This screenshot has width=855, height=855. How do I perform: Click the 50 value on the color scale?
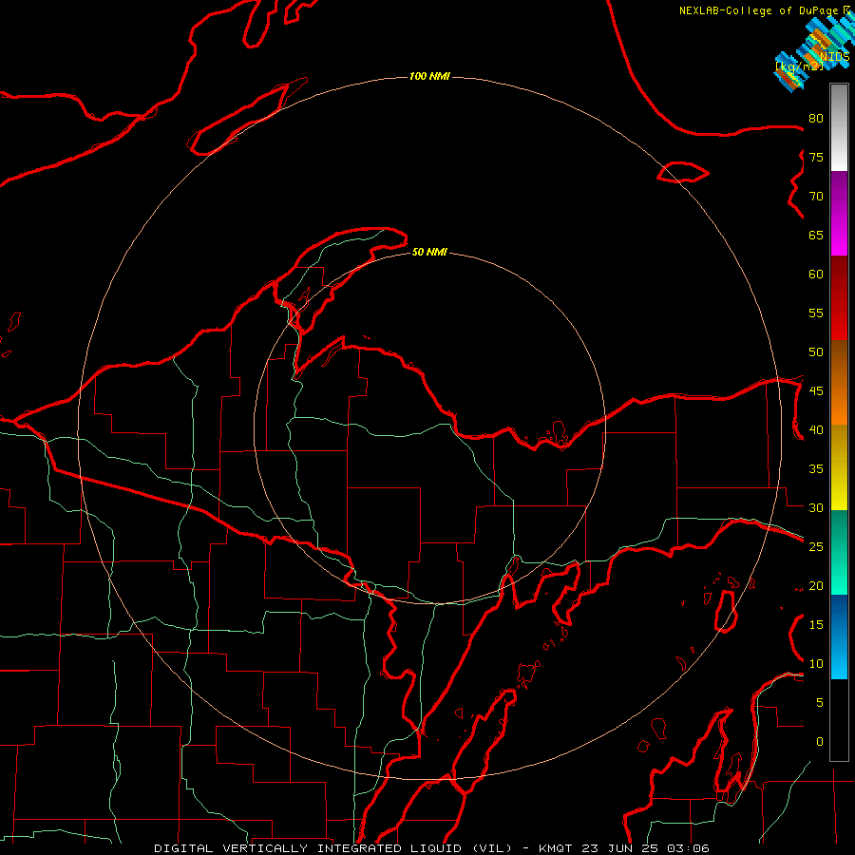[x=816, y=352]
